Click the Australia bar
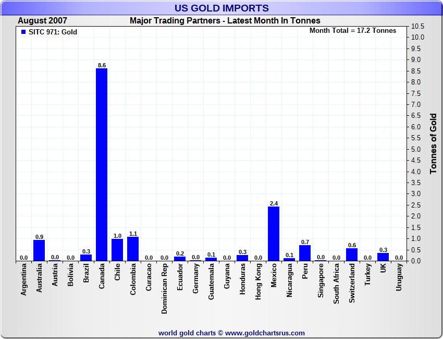This screenshot has height=339, width=443. 39,250
